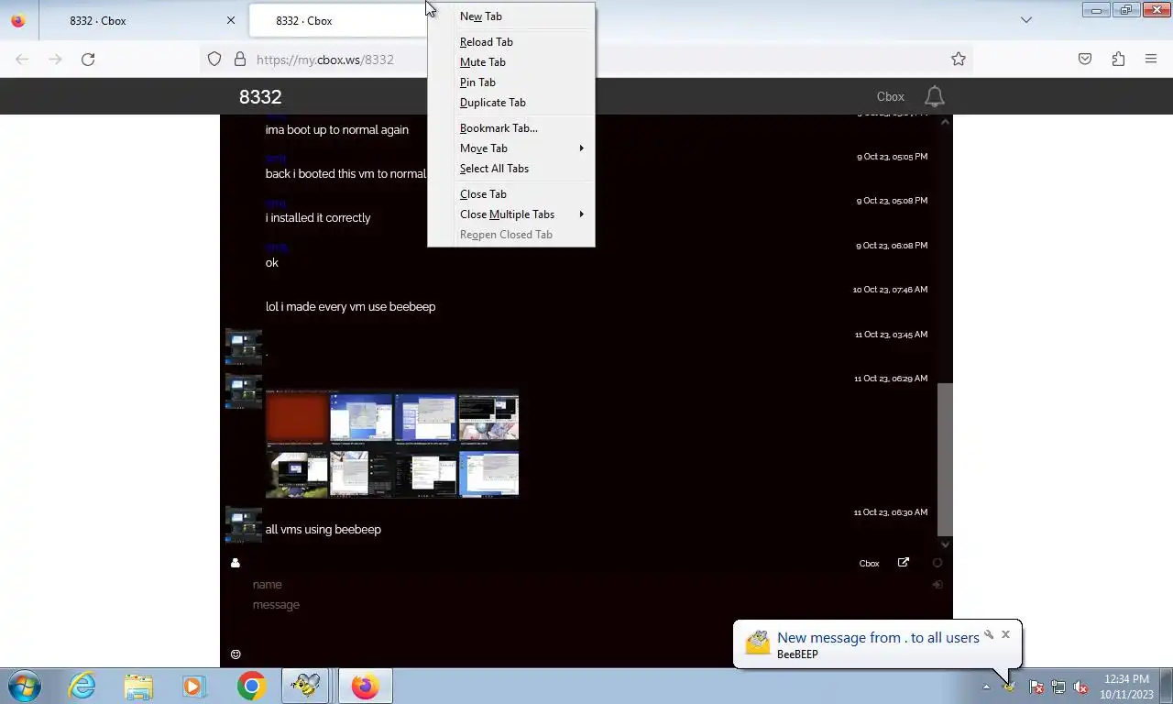Show hidden system tray icons arrow
The image size is (1173, 704).
click(x=986, y=687)
